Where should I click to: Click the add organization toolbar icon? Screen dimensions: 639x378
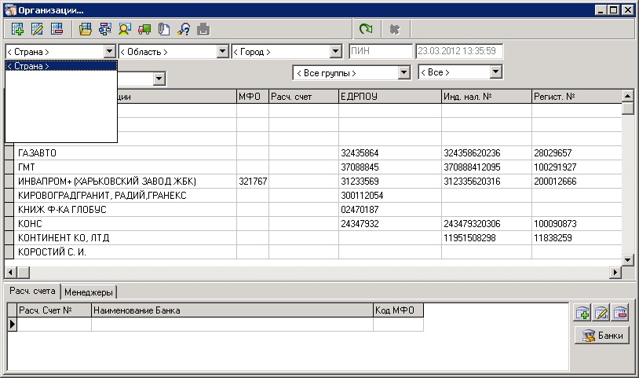(16, 29)
